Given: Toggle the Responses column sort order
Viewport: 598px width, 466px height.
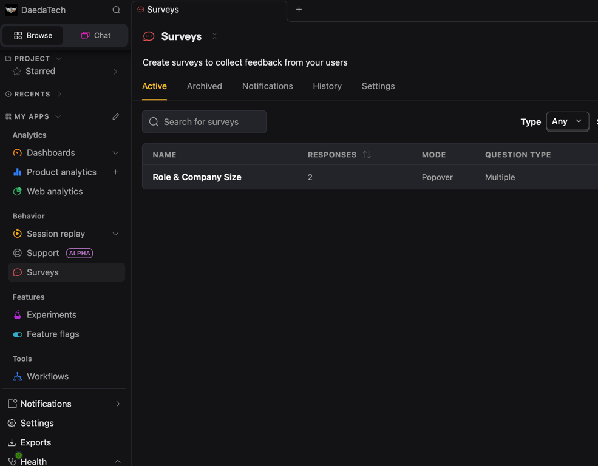Looking at the screenshot, I should click(x=367, y=155).
